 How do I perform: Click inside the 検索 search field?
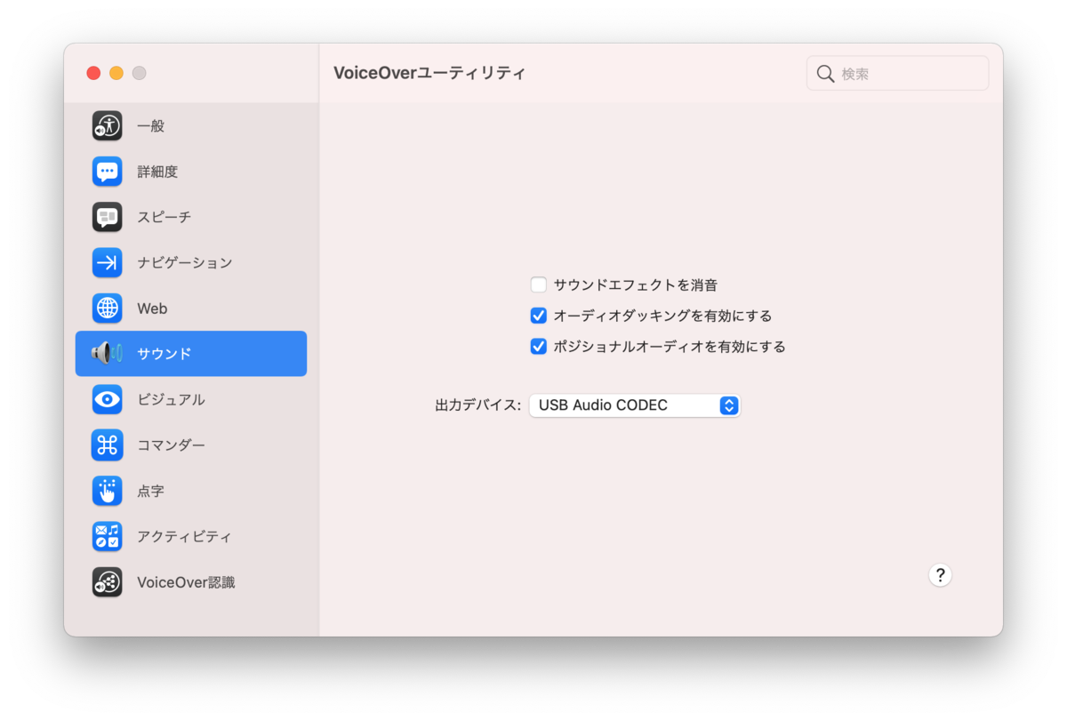[896, 73]
